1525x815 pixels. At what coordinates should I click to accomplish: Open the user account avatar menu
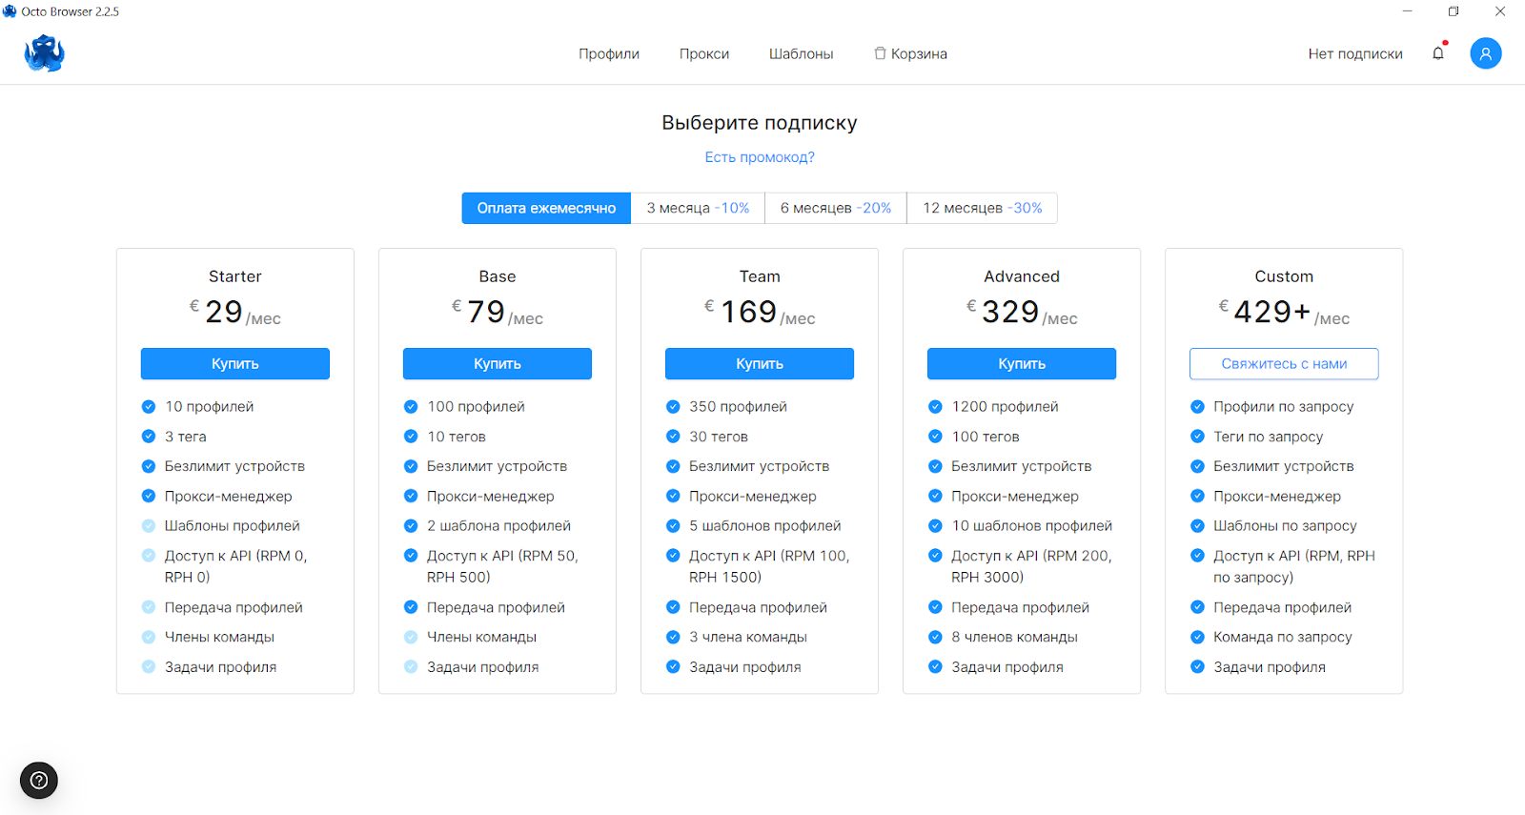tap(1485, 53)
